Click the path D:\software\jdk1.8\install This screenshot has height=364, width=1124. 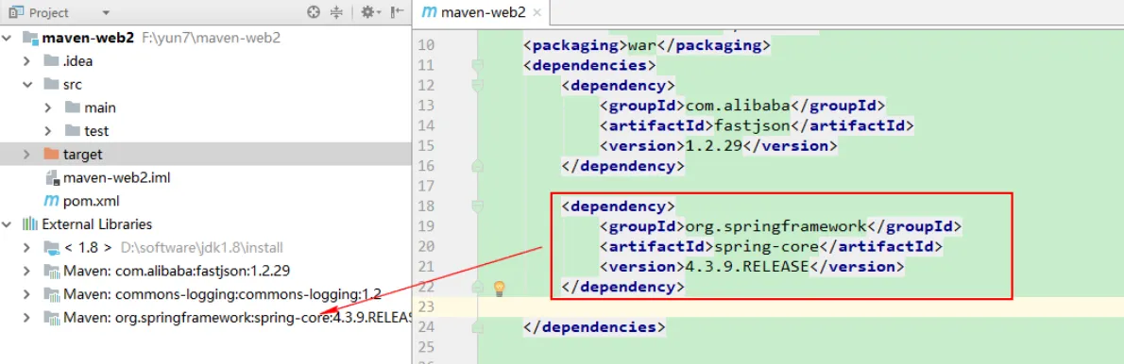pyautogui.click(x=200, y=247)
